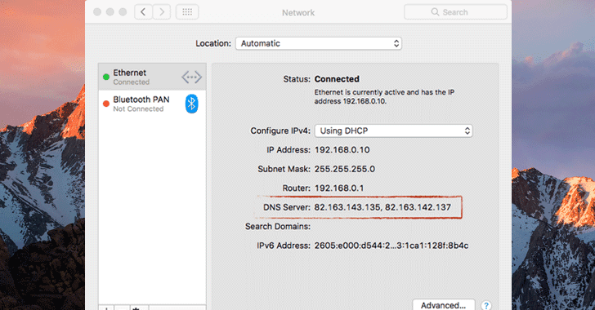This screenshot has height=310, width=595.
Task: Click the red close window button
Action: pos(97,12)
